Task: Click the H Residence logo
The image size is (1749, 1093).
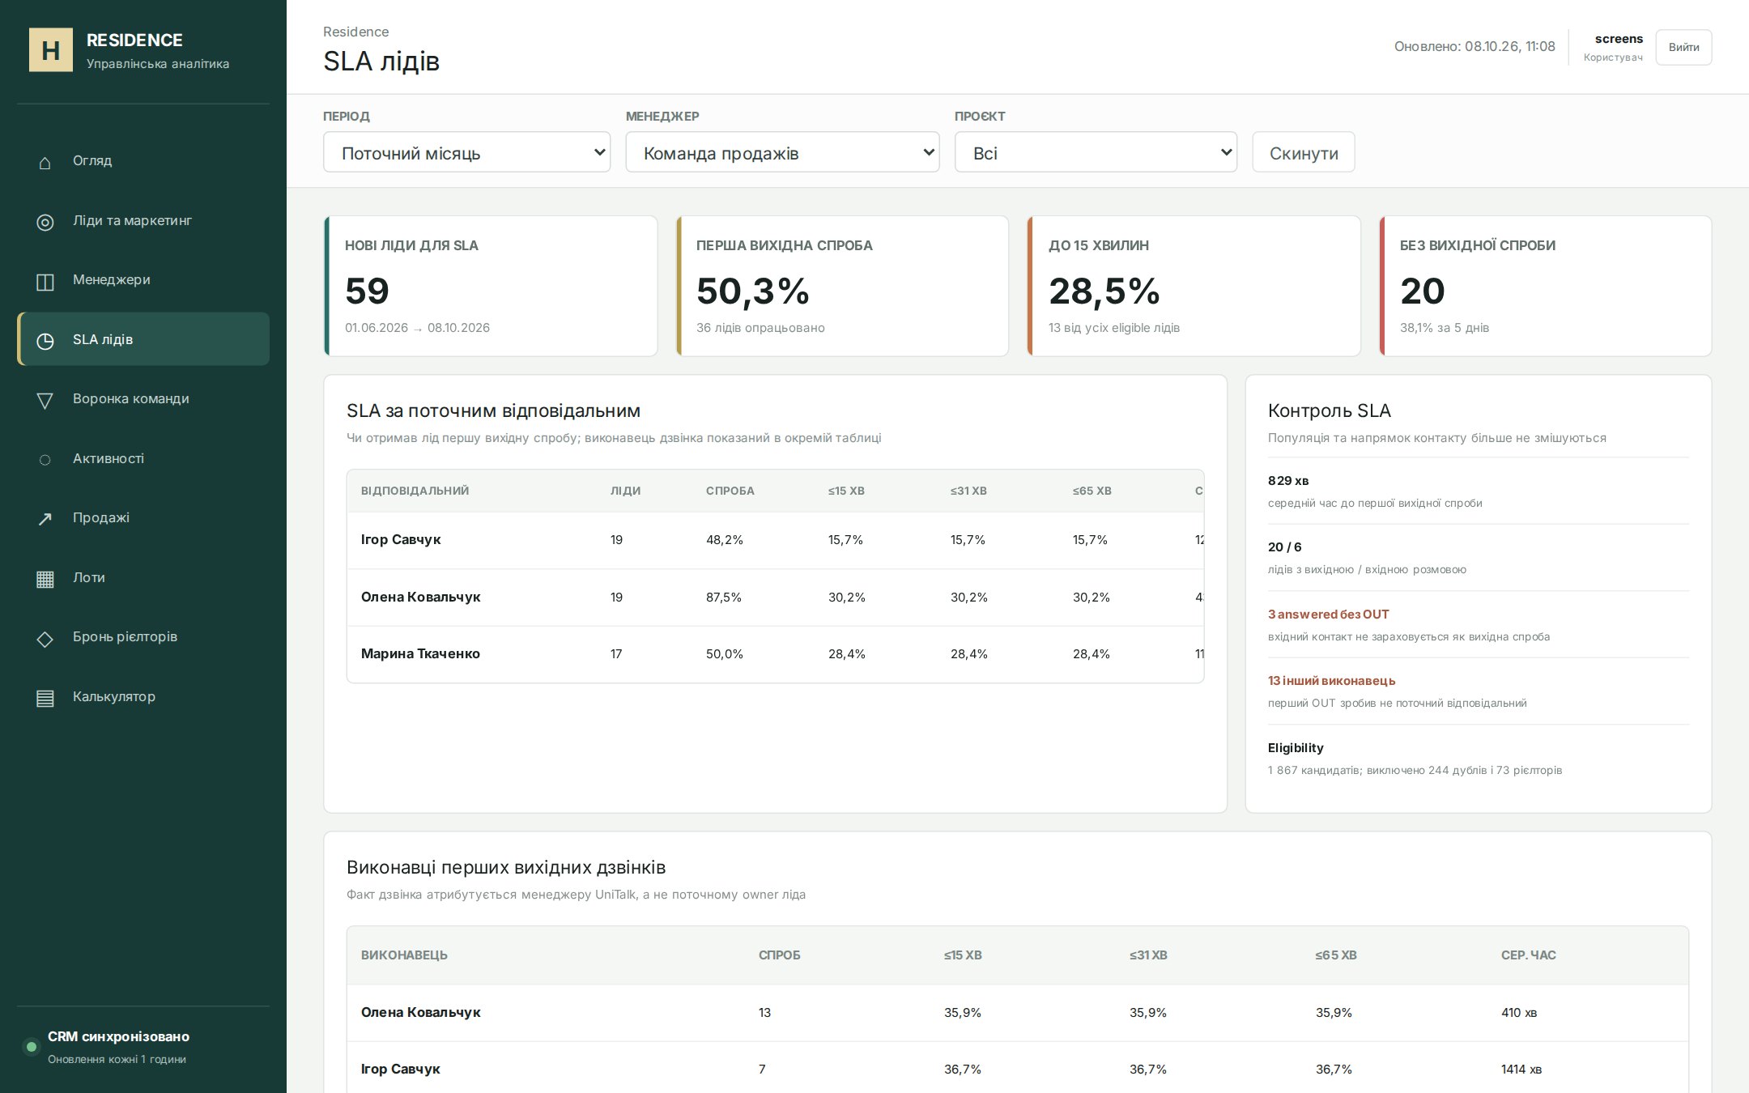Action: click(51, 50)
